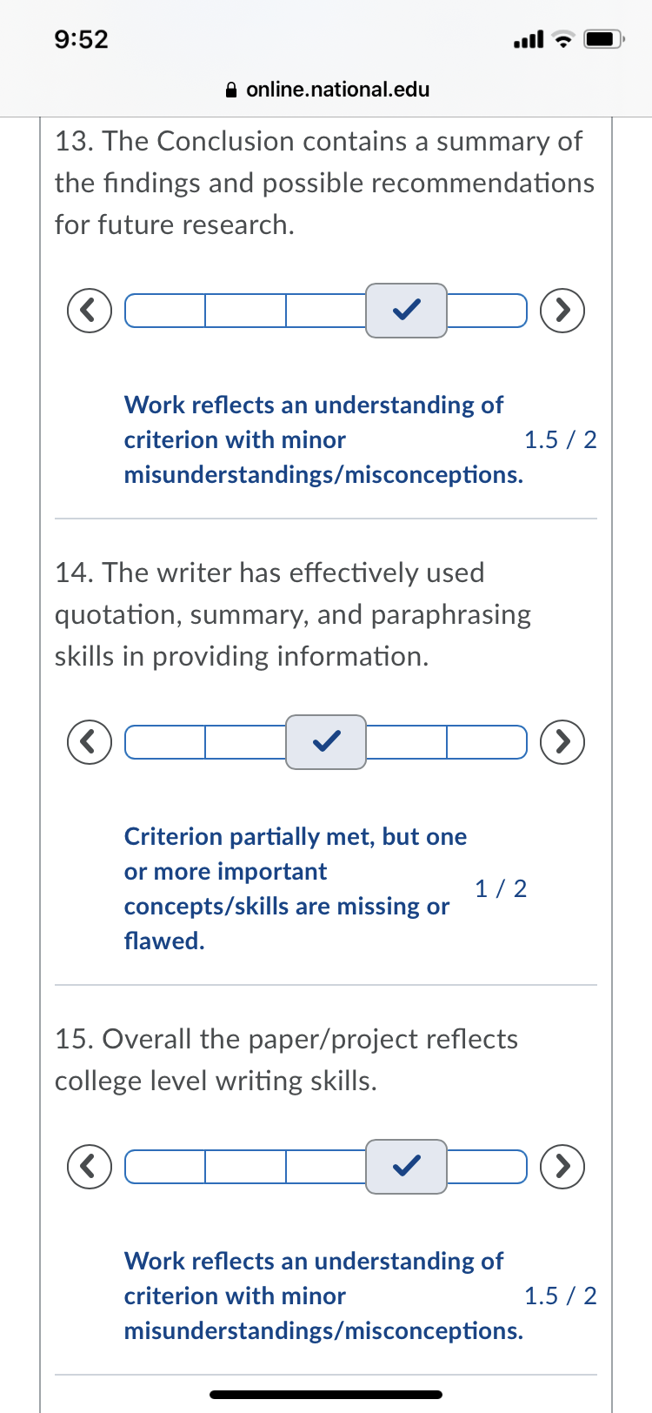Tap the online.national.edu address bar

337,90
